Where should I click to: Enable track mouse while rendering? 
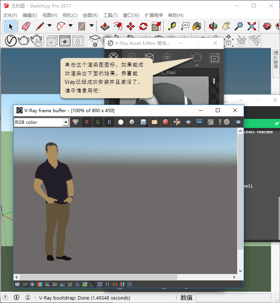[x=177, y=122]
